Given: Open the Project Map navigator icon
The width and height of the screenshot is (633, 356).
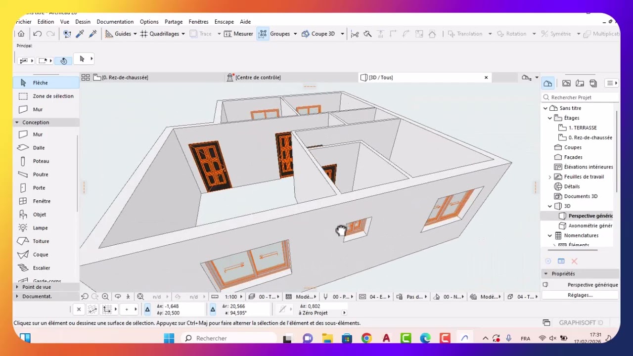Looking at the screenshot, I should coord(547,83).
